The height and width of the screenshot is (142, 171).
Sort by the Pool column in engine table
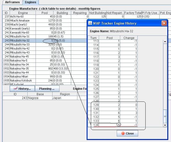point(45,13)
